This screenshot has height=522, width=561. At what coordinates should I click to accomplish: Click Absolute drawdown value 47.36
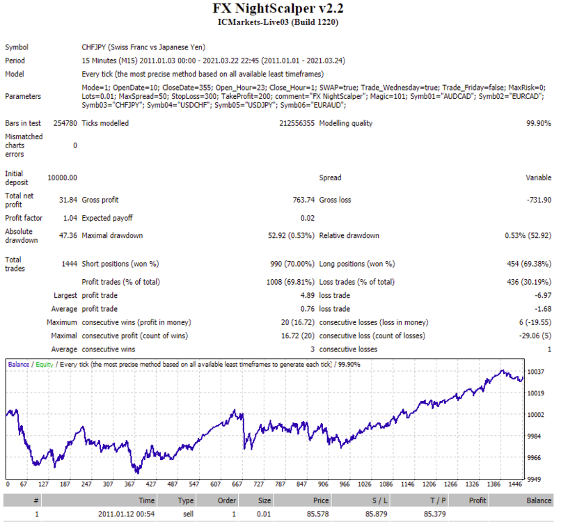coord(68,235)
